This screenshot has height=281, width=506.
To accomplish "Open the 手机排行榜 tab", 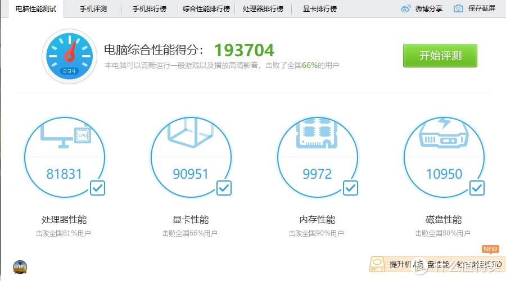I will [150, 8].
